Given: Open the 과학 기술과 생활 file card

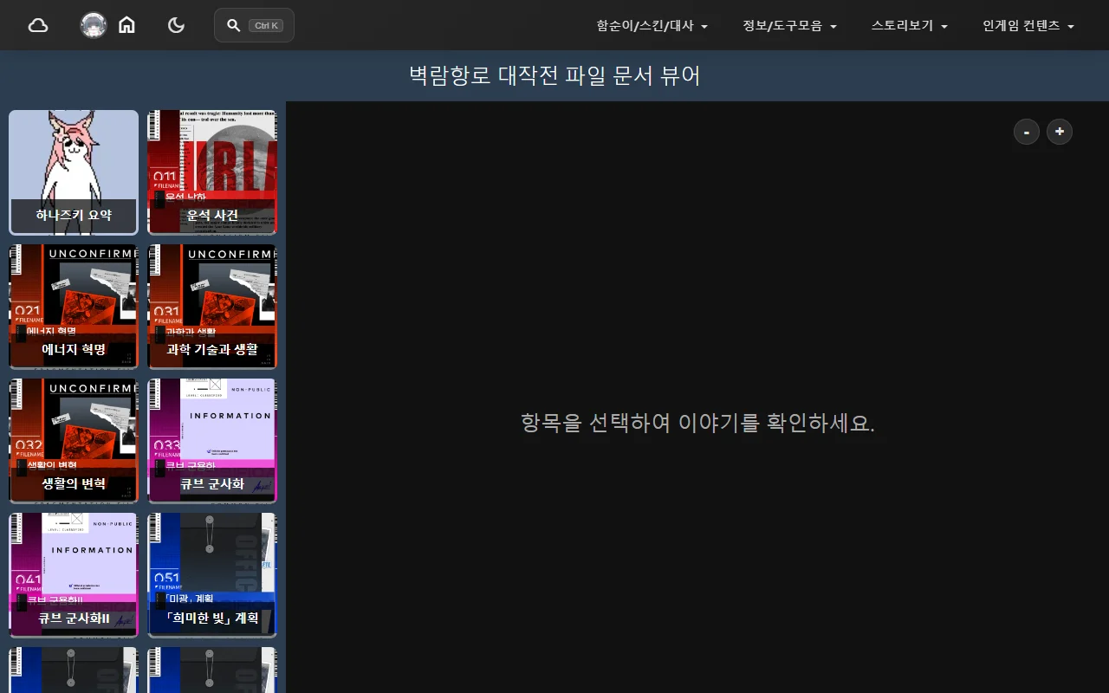Looking at the screenshot, I should 212,307.
